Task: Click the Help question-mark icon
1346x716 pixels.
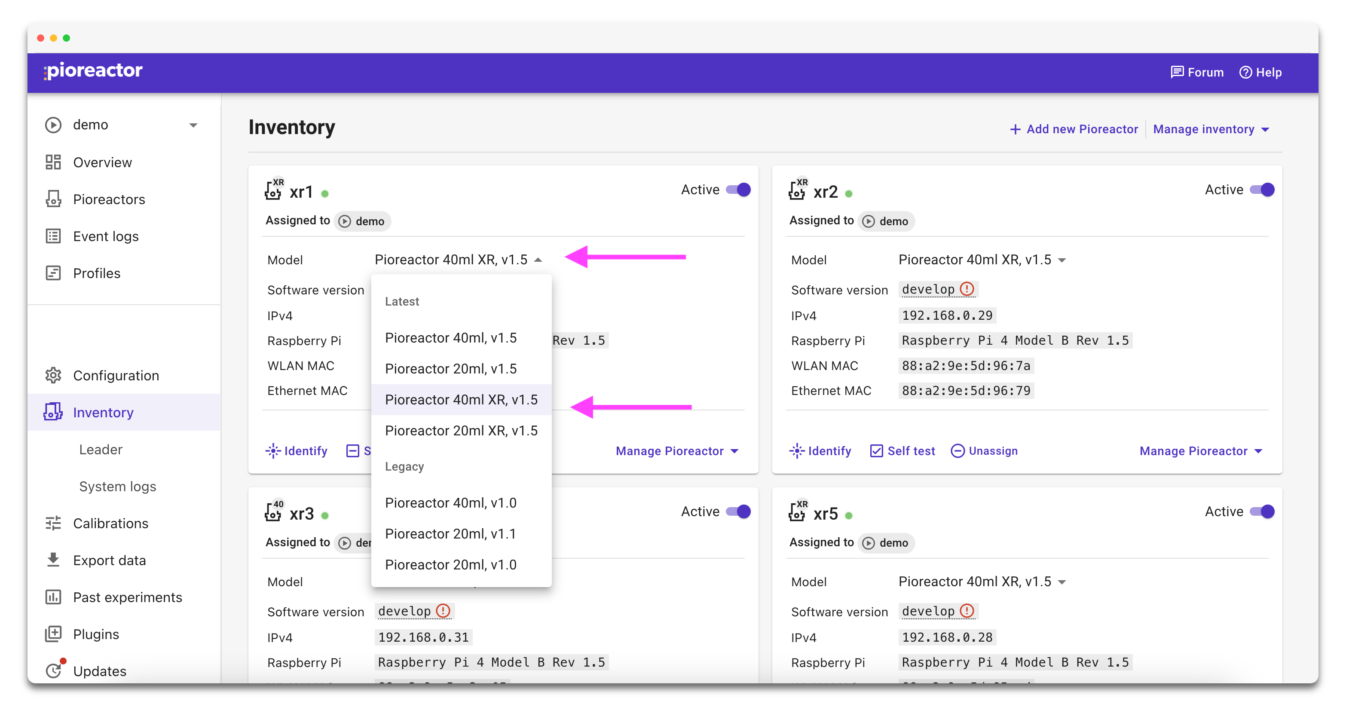Action: click(x=1245, y=72)
